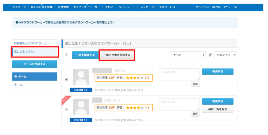Open the お気に入り sort dropdown
The image size is (268, 135).
(225, 55)
